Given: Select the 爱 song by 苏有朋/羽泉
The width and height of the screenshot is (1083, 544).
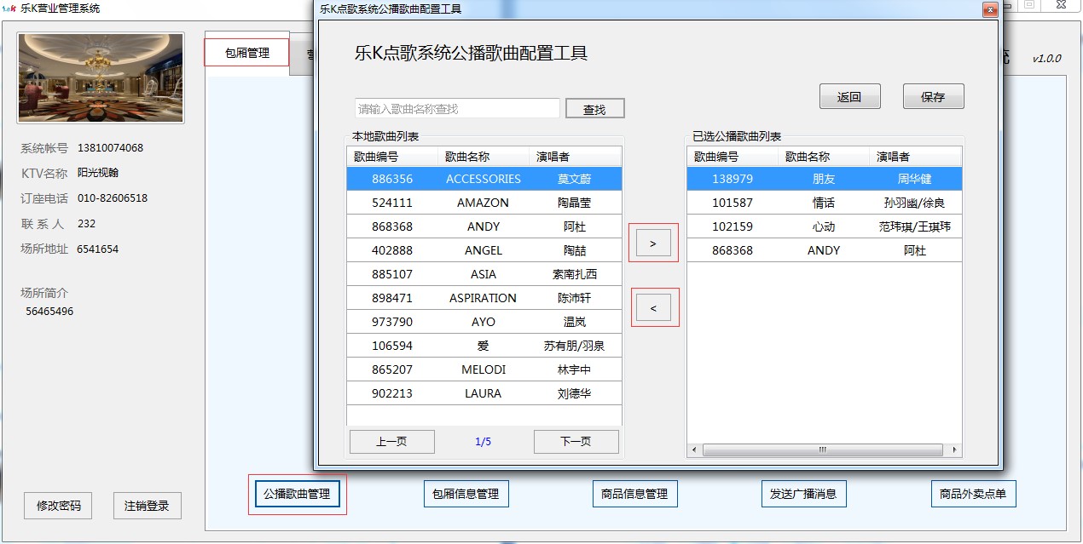Looking at the screenshot, I should tap(484, 346).
